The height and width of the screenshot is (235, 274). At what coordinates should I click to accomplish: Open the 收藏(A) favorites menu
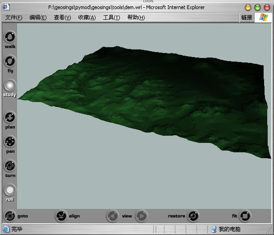(87, 18)
